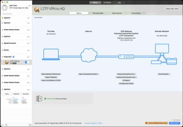Click the VPN Tracker Basic for Mac label
This screenshot has height=127, width=183.
pos(19,8)
